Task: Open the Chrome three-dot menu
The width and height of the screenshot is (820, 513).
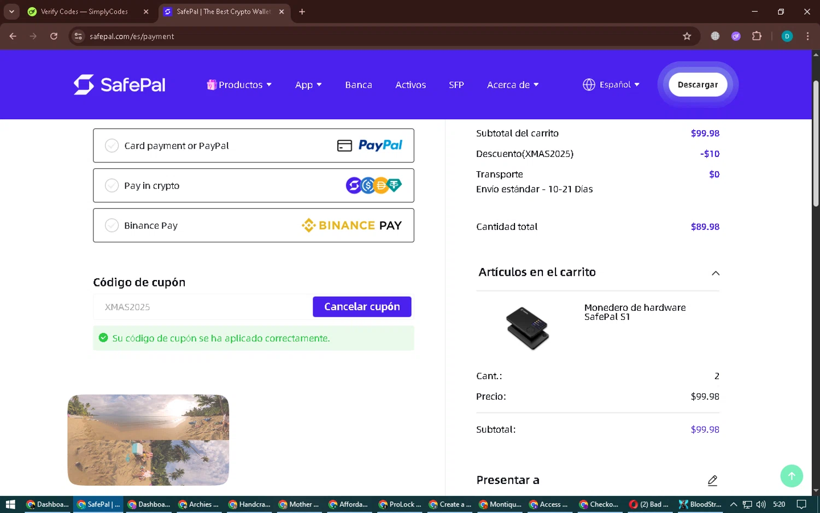Action: (x=807, y=36)
